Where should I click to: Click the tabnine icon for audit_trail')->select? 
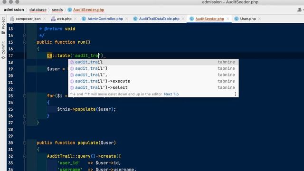72,87
